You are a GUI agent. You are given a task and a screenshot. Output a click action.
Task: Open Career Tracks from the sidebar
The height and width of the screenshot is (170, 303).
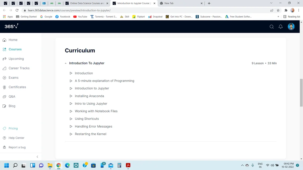point(19,68)
